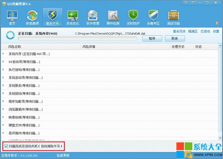
Task: Click the scrollbar up arrow
Action: coord(220,46)
